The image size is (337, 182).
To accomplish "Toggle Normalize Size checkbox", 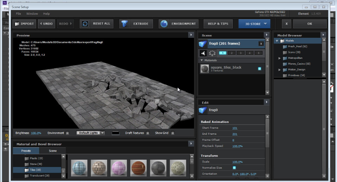I will coord(234,168).
